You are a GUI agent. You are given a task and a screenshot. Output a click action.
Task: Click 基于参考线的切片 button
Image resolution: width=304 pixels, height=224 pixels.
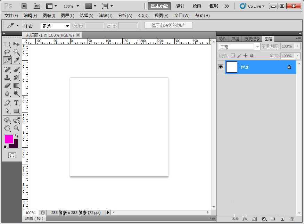pos(169,25)
